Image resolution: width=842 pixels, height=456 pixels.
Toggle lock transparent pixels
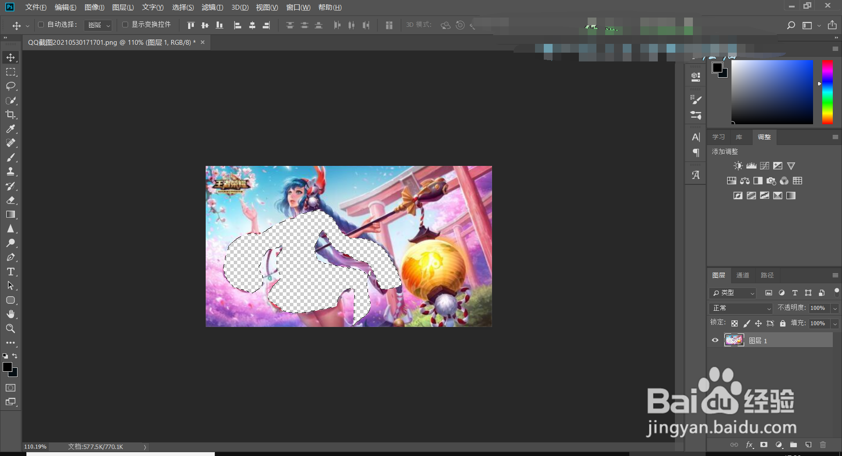tap(735, 323)
